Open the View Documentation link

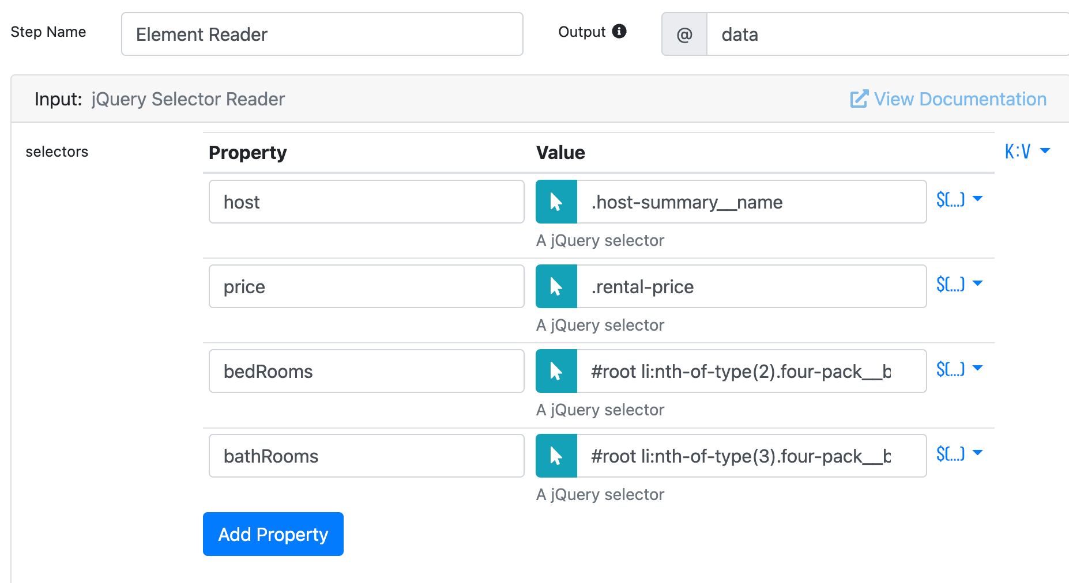coord(948,99)
